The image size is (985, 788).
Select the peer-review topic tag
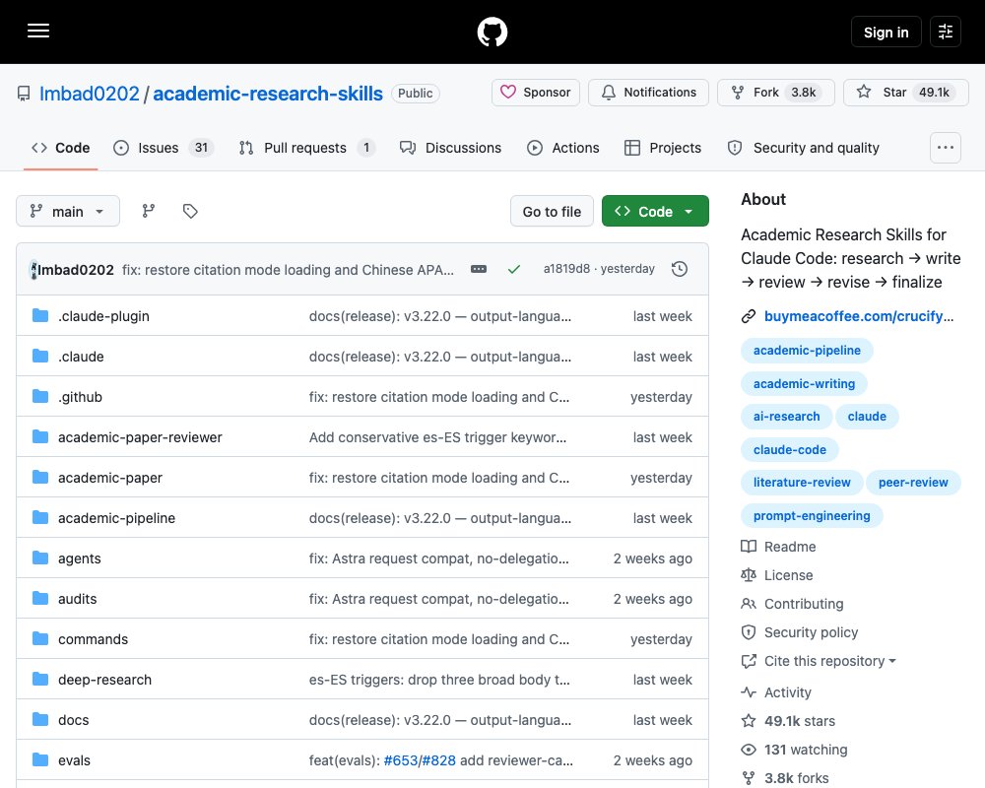(913, 482)
